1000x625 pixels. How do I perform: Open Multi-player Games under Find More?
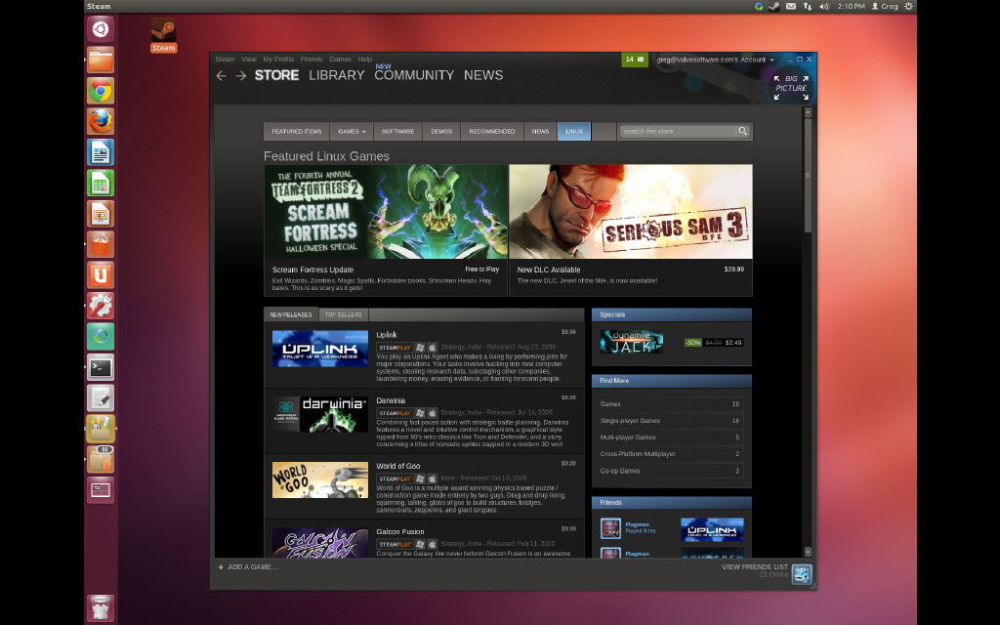click(670, 437)
